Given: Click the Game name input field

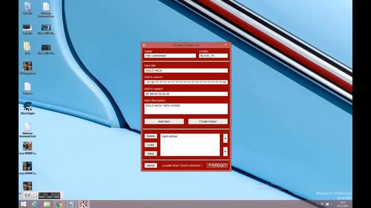Looking at the screenshot, I should pos(170,56).
